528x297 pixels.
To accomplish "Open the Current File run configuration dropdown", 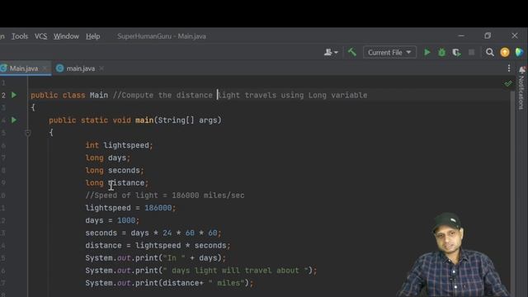I will (389, 53).
